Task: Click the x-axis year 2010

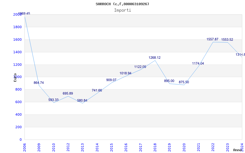Action: (53, 147)
